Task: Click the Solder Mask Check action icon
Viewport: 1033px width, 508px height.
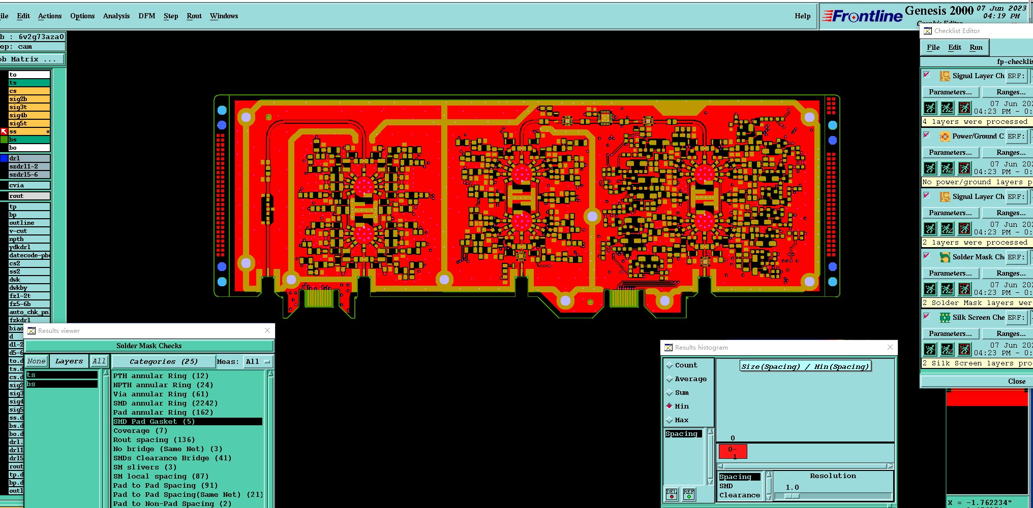Action: (945, 257)
